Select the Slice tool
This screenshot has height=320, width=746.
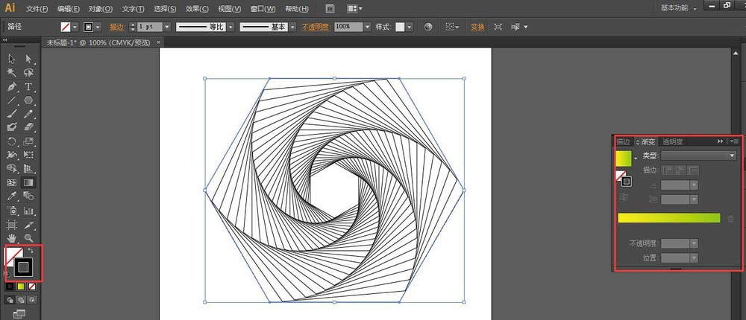click(28, 224)
